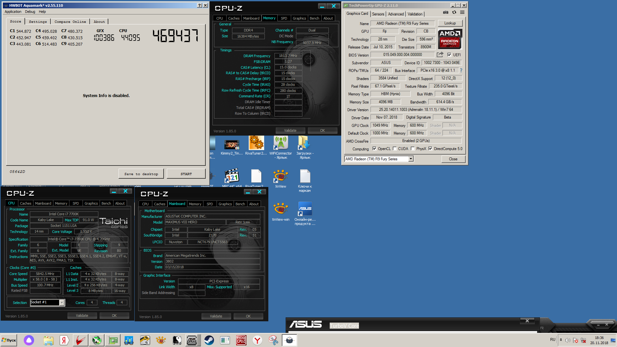This screenshot has height=347, width=617.
Task: Open the Yandex Browser Y taskbar icon
Action: point(257,340)
